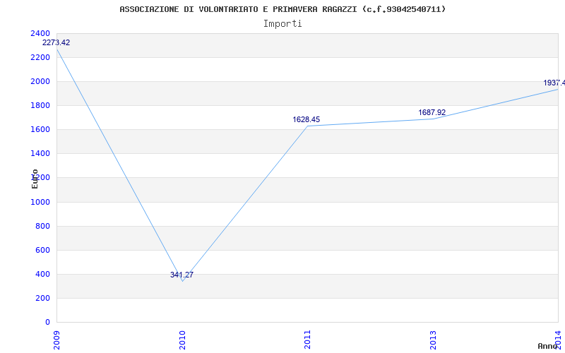Image resolution: width=565 pixels, height=353 pixels.
Task: Click the 2000 y-axis value
Action: click(40, 82)
